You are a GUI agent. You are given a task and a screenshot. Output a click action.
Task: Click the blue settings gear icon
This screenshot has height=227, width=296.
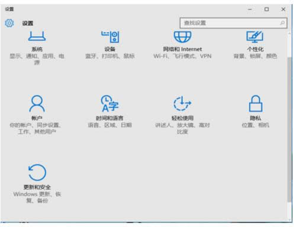click(x=9, y=23)
